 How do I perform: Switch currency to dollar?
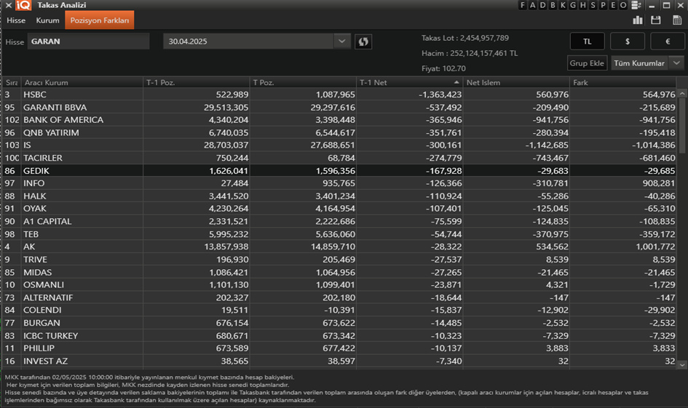coord(628,41)
